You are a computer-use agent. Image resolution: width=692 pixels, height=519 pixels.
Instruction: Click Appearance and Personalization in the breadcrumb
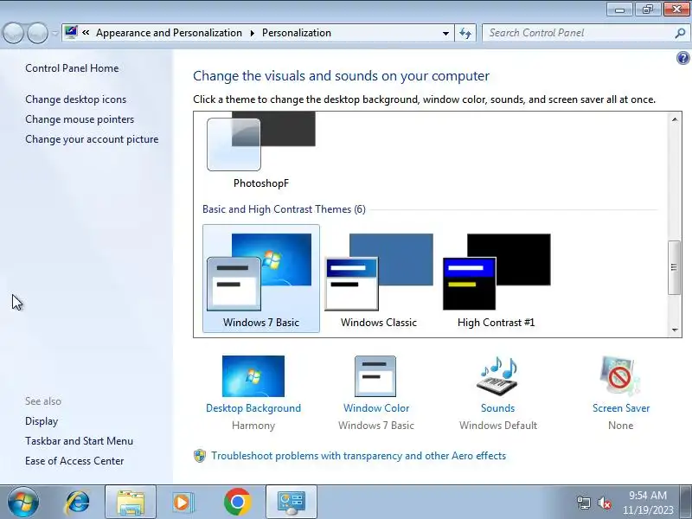point(169,33)
